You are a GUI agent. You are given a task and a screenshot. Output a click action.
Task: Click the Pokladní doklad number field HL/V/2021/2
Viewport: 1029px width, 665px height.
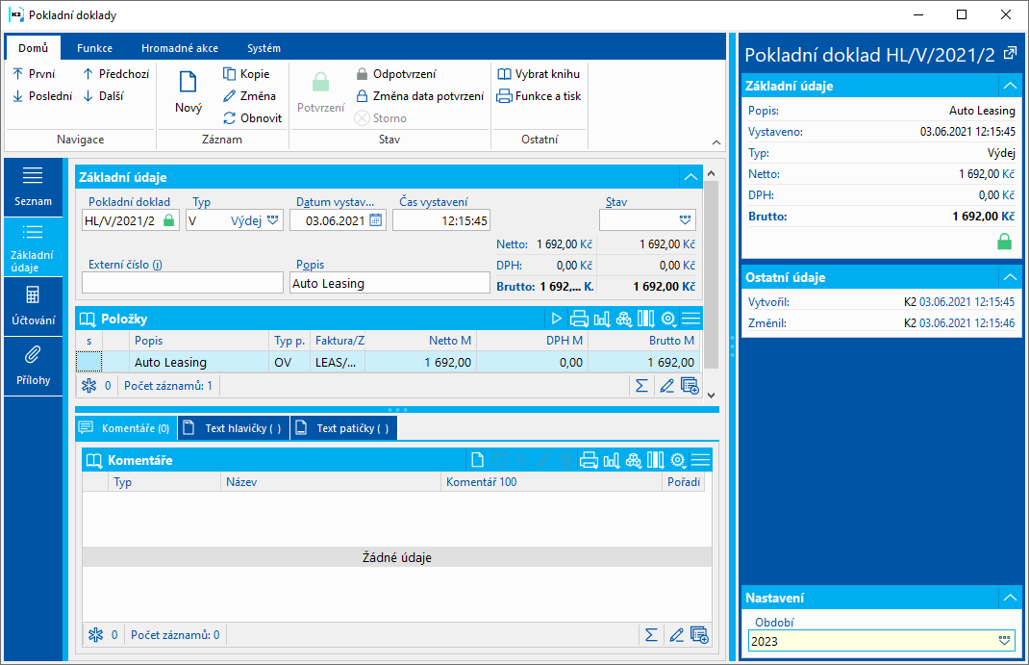[130, 220]
